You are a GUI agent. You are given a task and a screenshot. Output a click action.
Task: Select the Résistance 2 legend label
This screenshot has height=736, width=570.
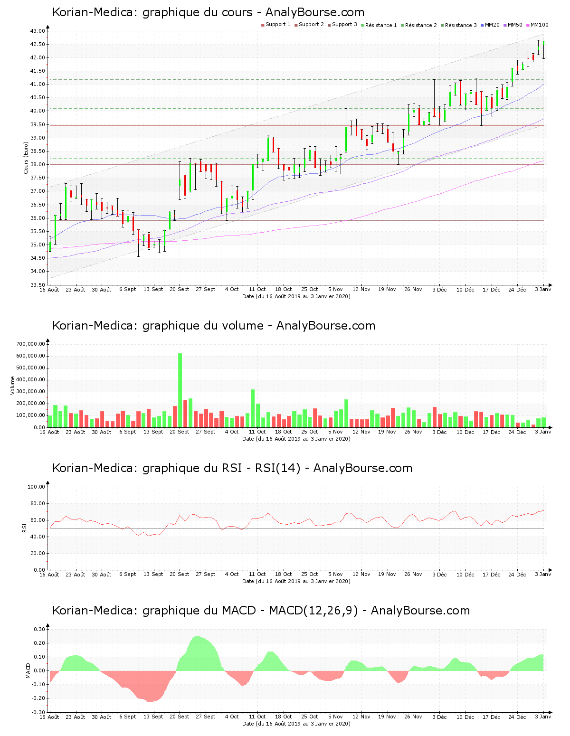tap(421, 25)
